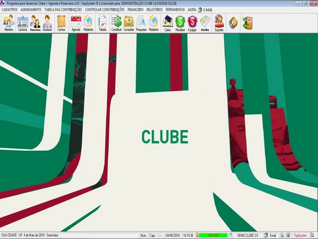This screenshot has height=239, width=318.
Task: Open the FERRAMENTAS menu
Action: (175, 9)
